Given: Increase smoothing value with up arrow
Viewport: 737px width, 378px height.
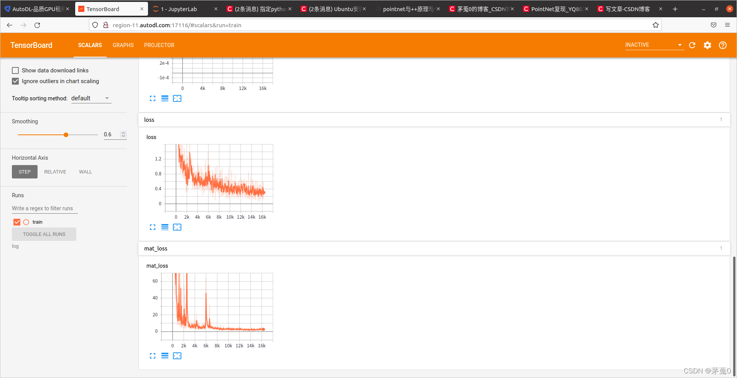Looking at the screenshot, I should point(123,133).
